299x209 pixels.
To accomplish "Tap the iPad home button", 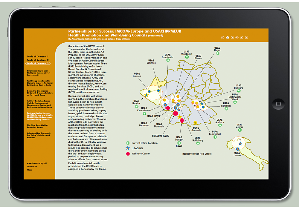I will [x=278, y=104].
